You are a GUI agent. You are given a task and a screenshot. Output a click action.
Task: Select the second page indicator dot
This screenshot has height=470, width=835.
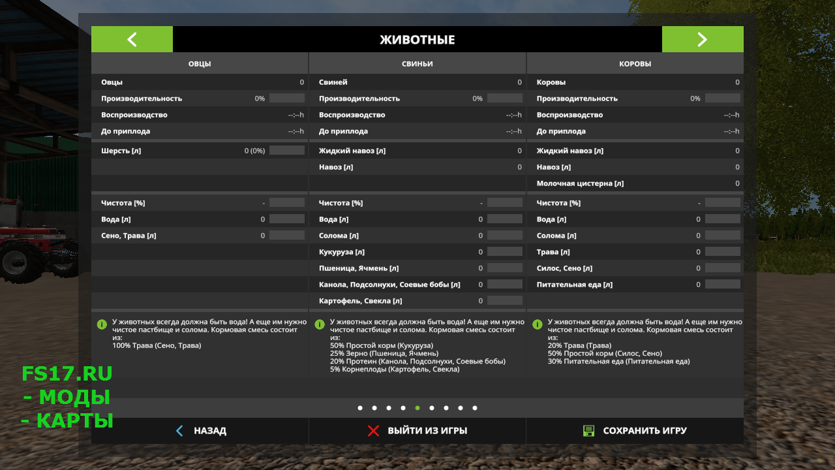coord(374,408)
